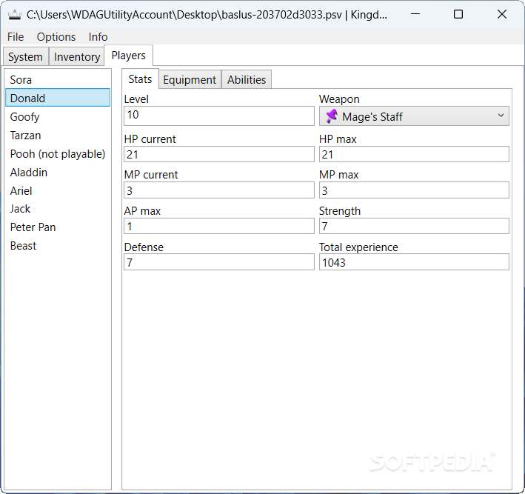Click the crown app icon in title bar
Screen dimensions: 525x494
(x=14, y=15)
